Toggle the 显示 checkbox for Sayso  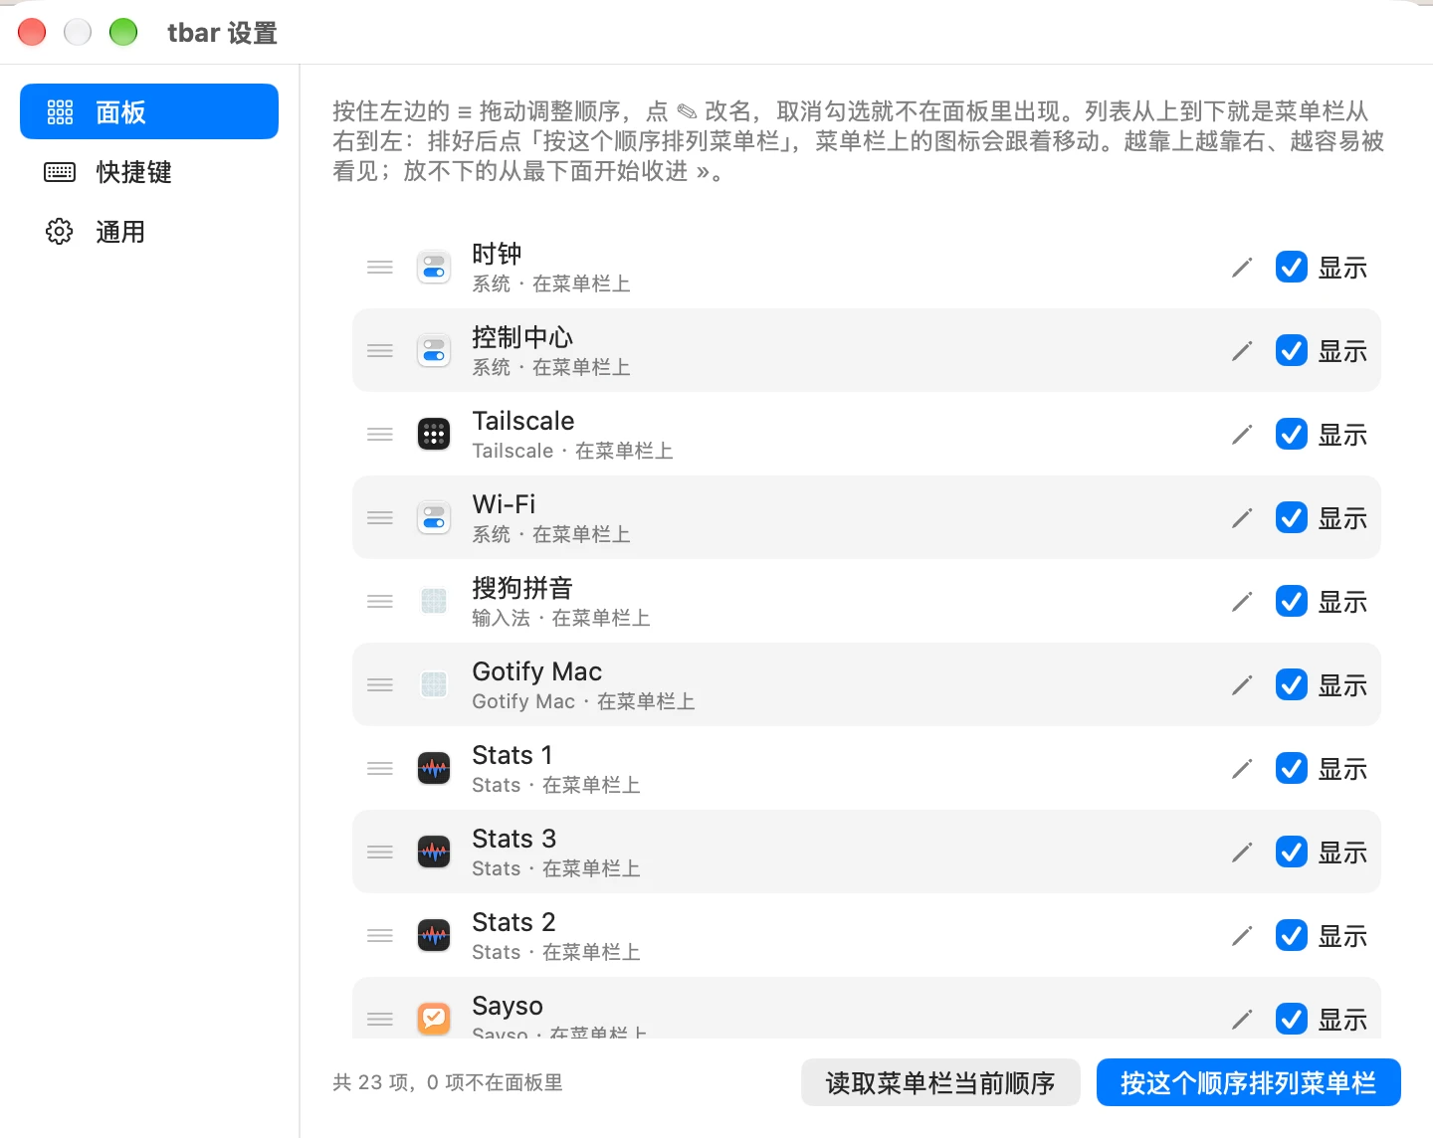click(1292, 1020)
